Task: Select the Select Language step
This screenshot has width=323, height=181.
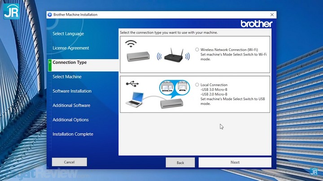Action: [68, 34]
